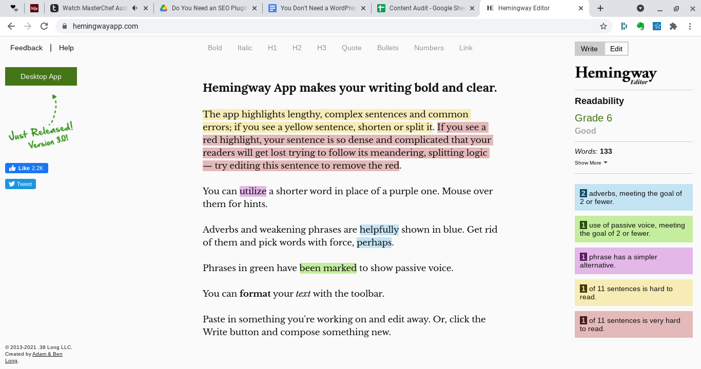Switch to Do You Need an SEO Plugin tab
Screen dimensions: 701x369
pos(205,8)
